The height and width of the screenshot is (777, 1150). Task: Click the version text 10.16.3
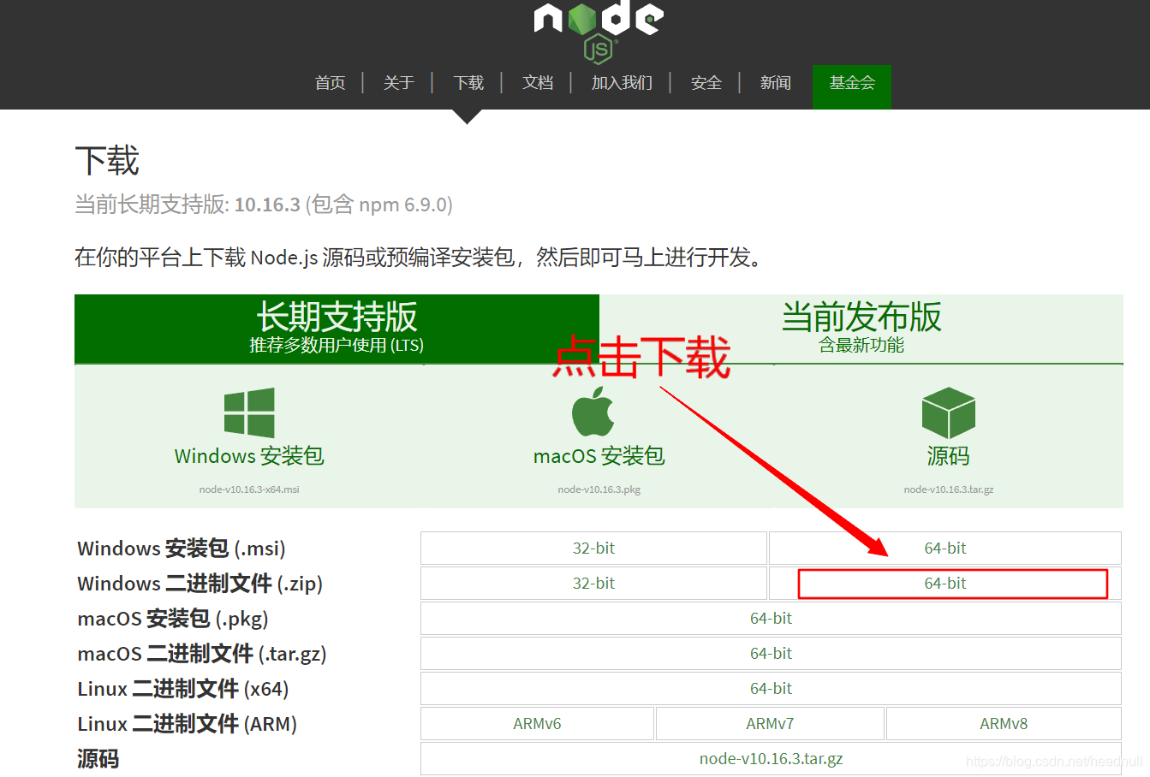pos(267,205)
